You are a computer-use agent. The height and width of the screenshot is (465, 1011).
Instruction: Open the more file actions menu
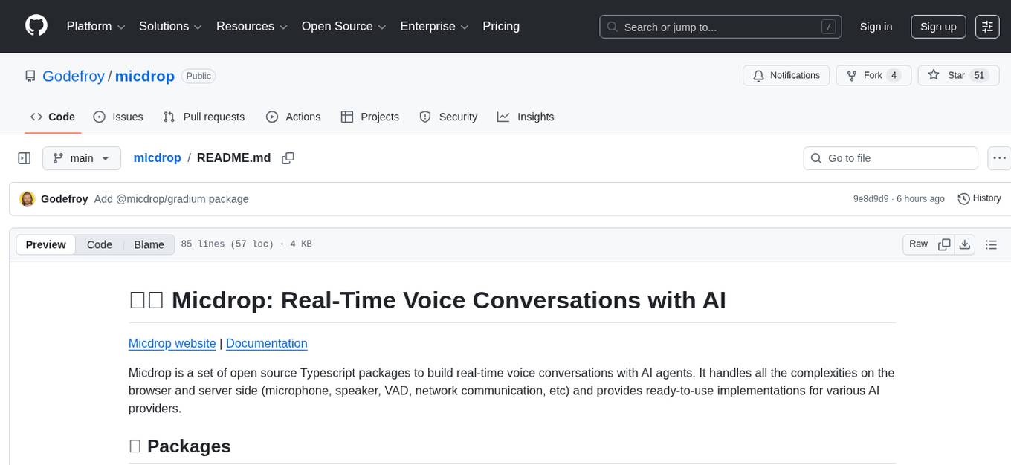[999, 158]
